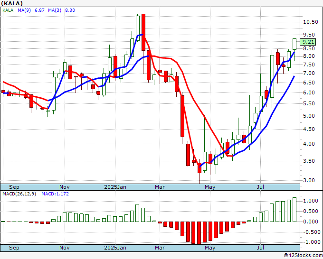
Task: Click the (KALA) chart title
Action: tap(12, 3)
